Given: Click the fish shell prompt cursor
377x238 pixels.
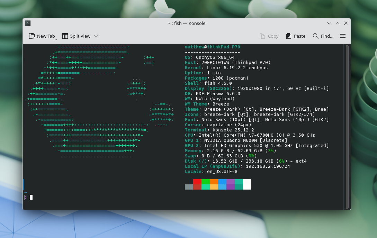Looking at the screenshot, I should tap(31, 197).
